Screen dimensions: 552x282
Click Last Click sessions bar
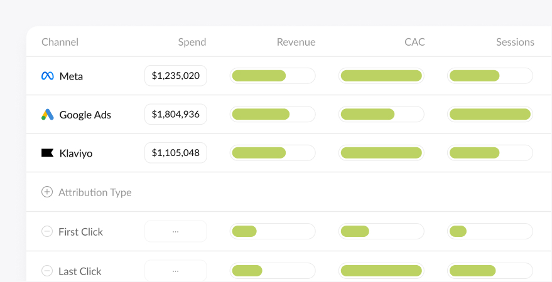point(490,271)
